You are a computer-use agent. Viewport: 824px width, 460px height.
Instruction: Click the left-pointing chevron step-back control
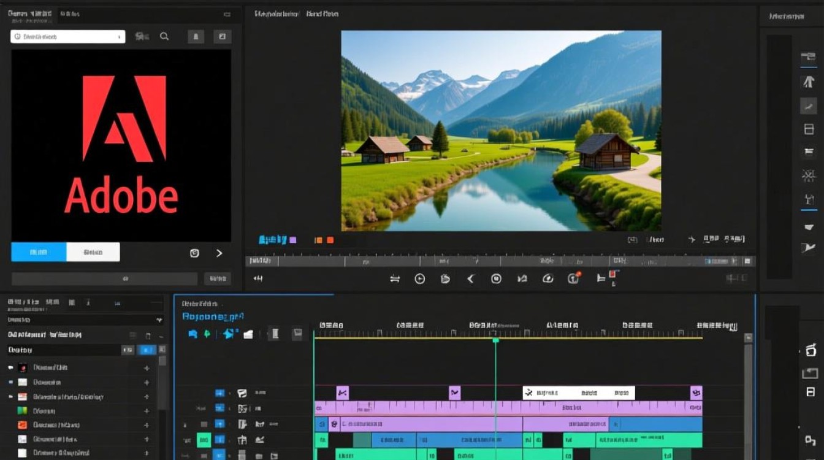click(470, 278)
